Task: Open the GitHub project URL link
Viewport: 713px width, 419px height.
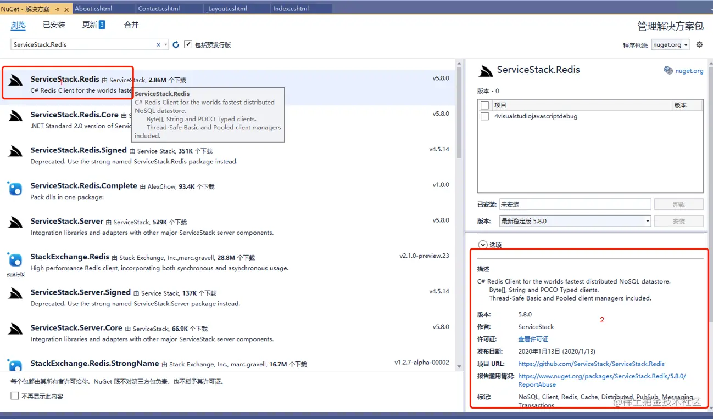Action: tap(591, 364)
